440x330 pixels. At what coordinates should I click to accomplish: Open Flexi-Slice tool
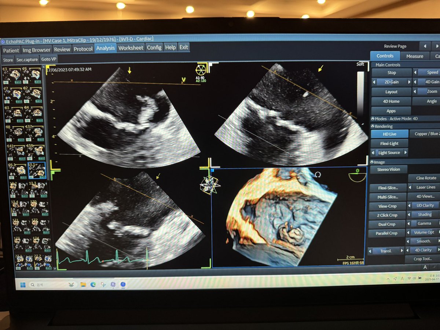(387, 188)
